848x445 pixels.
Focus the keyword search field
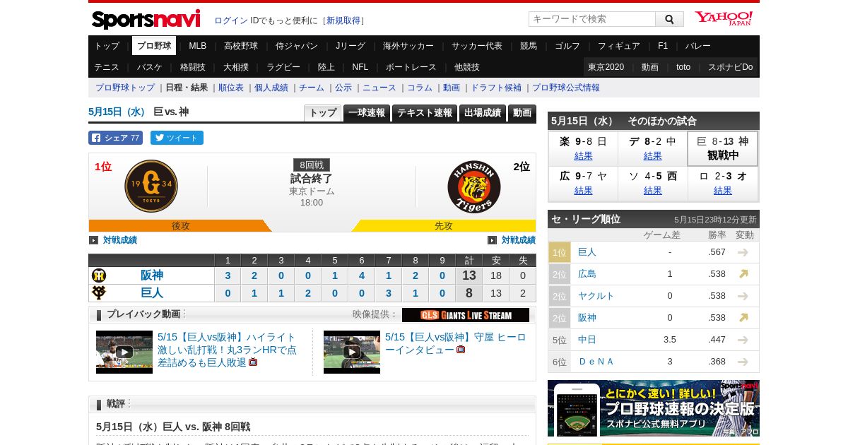pos(592,19)
